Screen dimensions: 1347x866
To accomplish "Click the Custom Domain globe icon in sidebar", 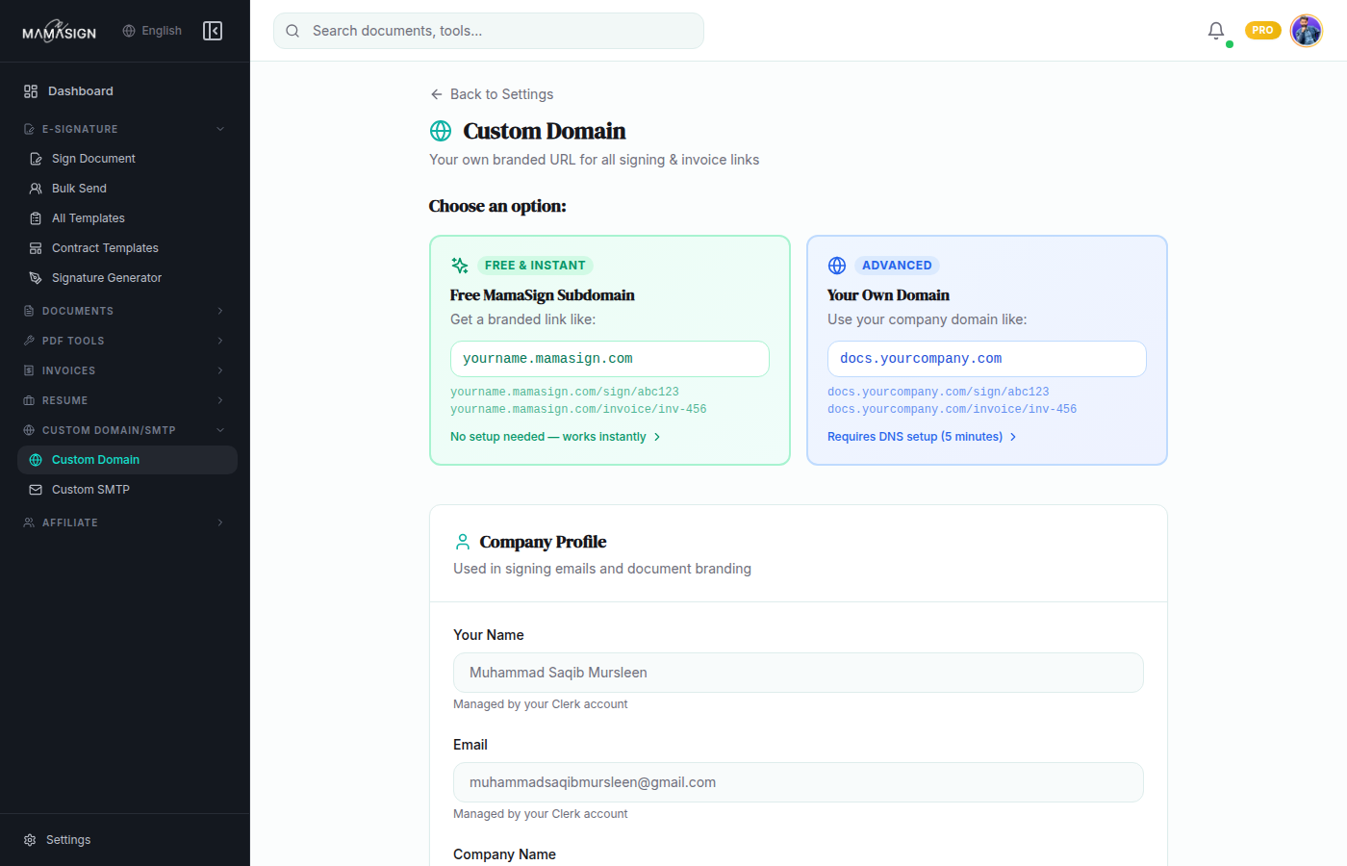I will point(36,460).
